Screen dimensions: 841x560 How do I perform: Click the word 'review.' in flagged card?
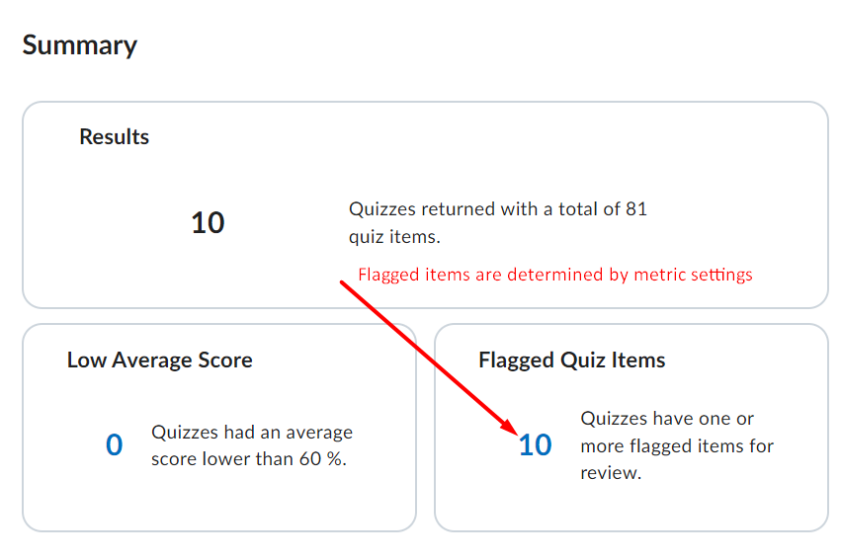(611, 473)
